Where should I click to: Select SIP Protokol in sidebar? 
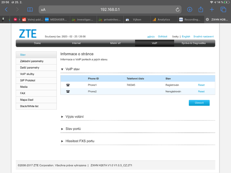pyautogui.click(x=36, y=80)
